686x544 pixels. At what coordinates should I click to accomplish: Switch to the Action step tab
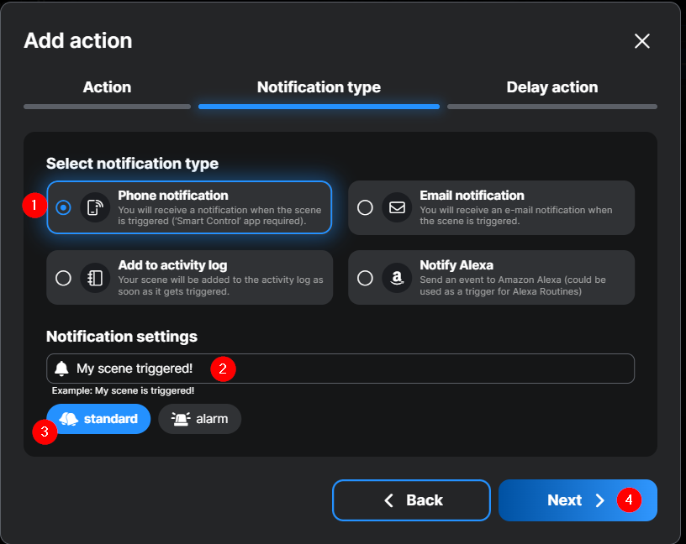pyautogui.click(x=107, y=87)
